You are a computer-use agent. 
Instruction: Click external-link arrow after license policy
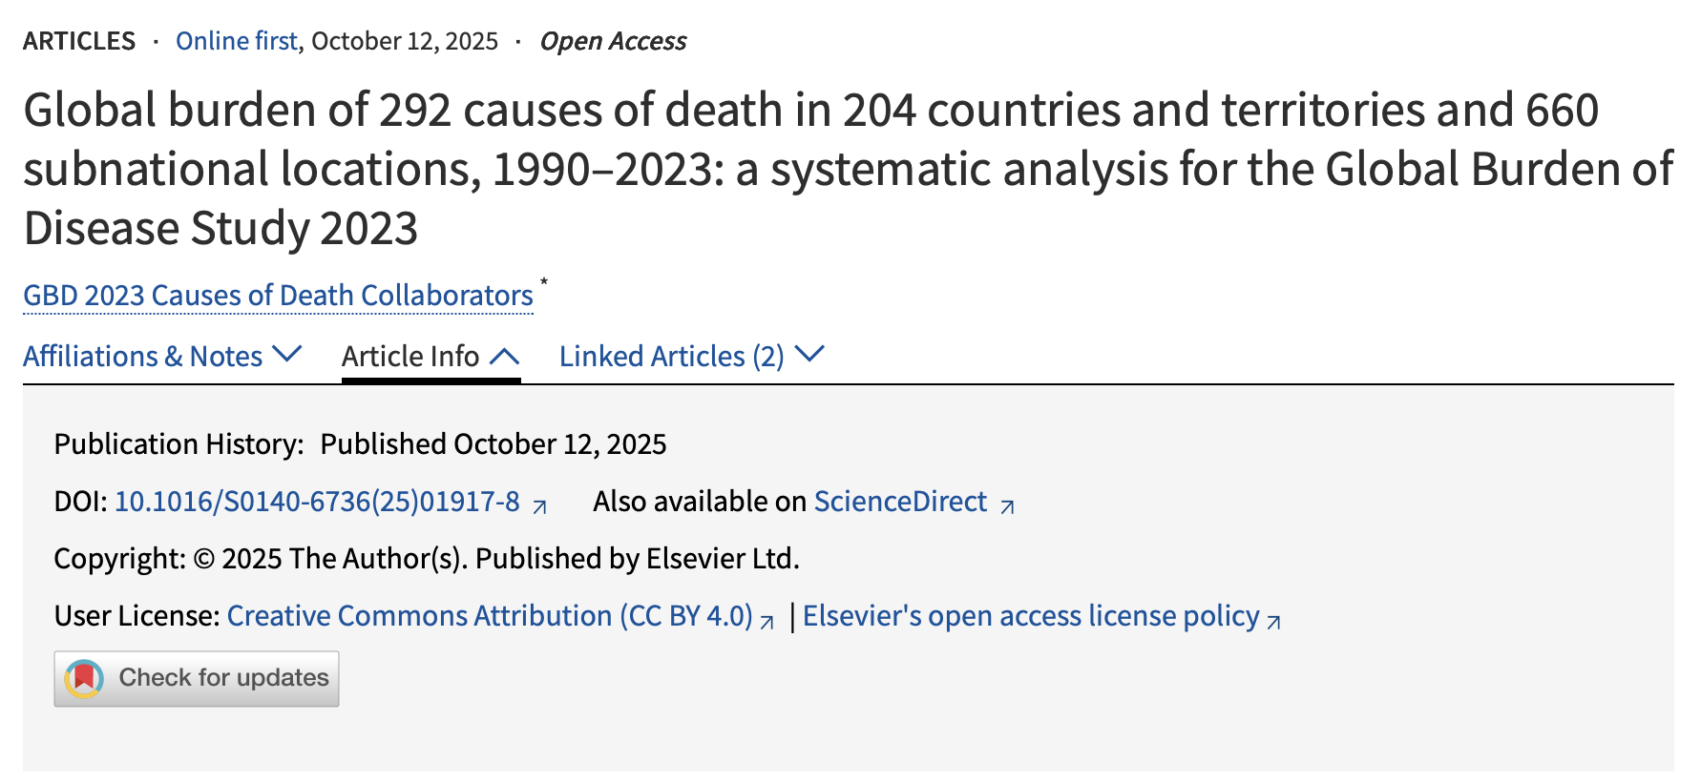pos(1273,622)
